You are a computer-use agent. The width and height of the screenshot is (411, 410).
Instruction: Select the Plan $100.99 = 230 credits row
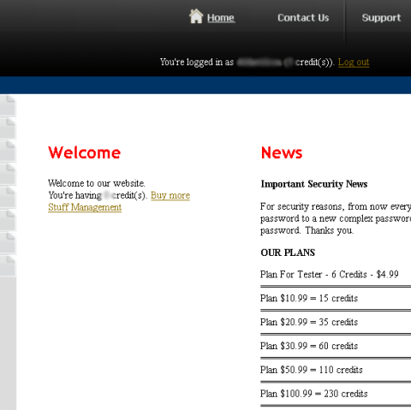pos(313,394)
